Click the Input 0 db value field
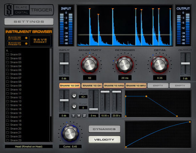196x153 pixels. [x=64, y=78]
